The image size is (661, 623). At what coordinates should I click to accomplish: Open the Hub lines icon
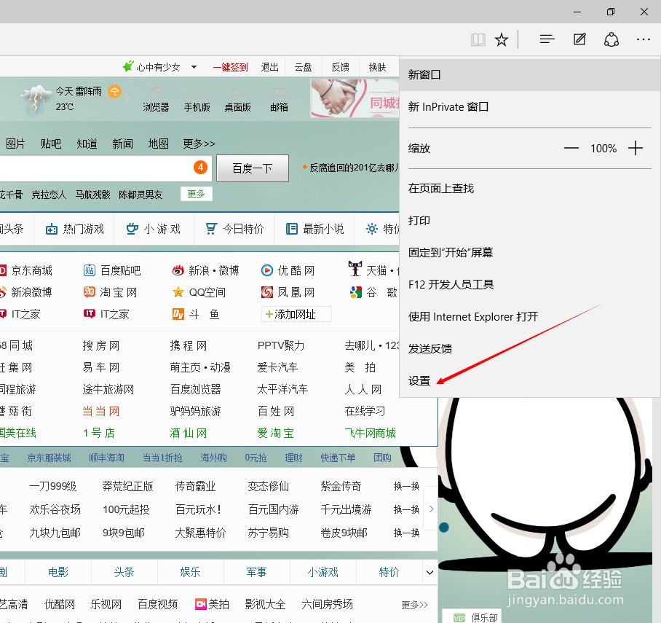pyautogui.click(x=547, y=39)
